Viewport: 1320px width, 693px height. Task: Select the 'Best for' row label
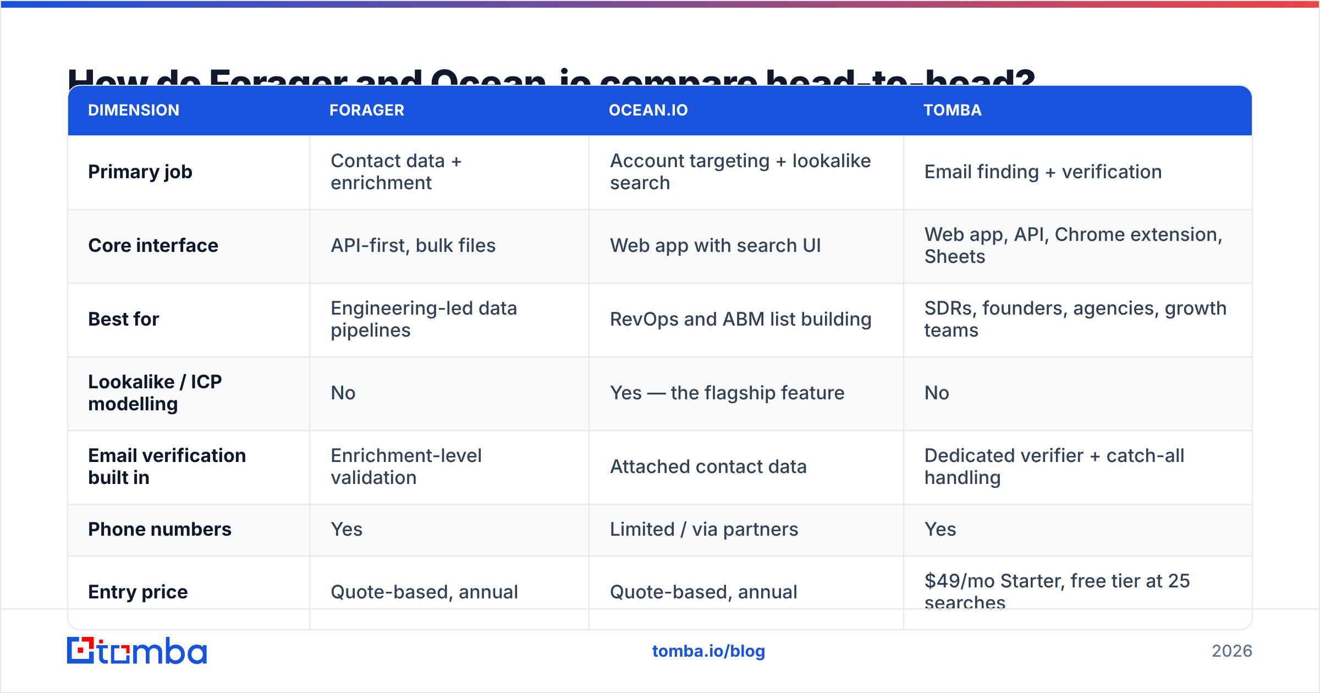tap(124, 319)
